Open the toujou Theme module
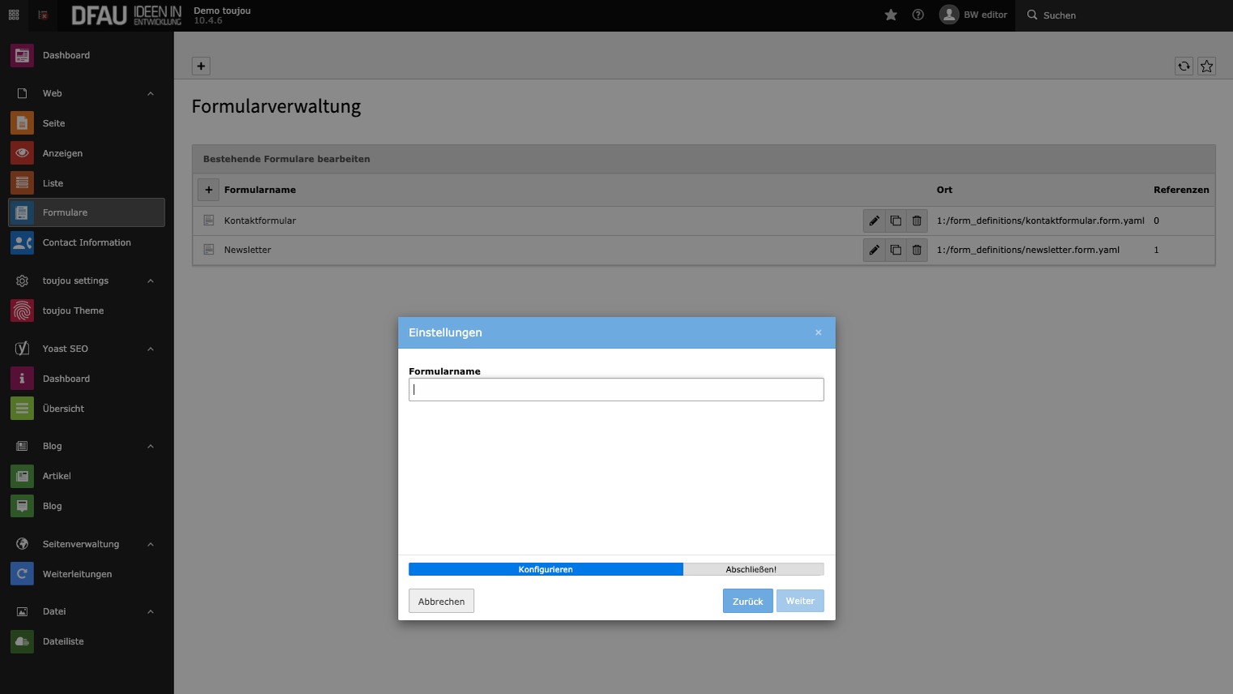This screenshot has height=694, width=1233. pos(73,311)
